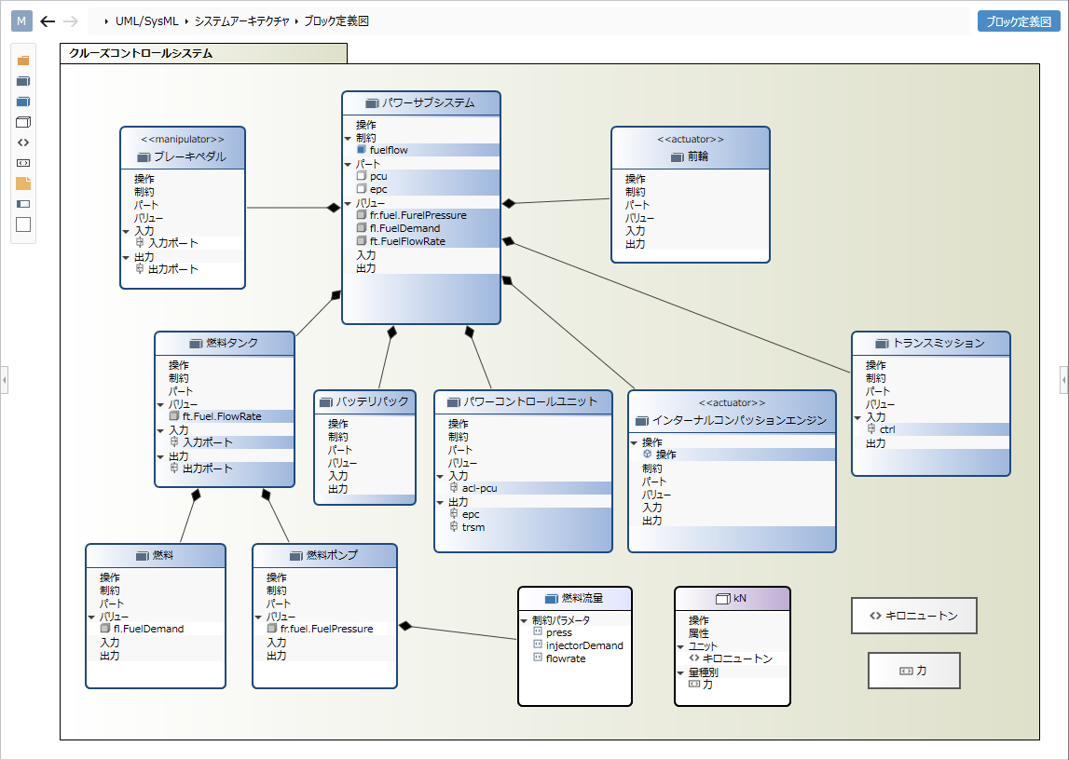
Task: Click the trsm port icon
Action: click(x=453, y=526)
